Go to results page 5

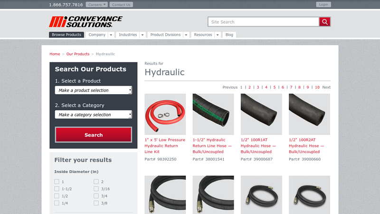pos(275,87)
